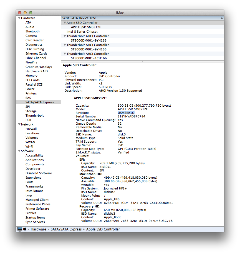Select Managed Client
The height and width of the screenshot is (254, 240).
(37, 200)
